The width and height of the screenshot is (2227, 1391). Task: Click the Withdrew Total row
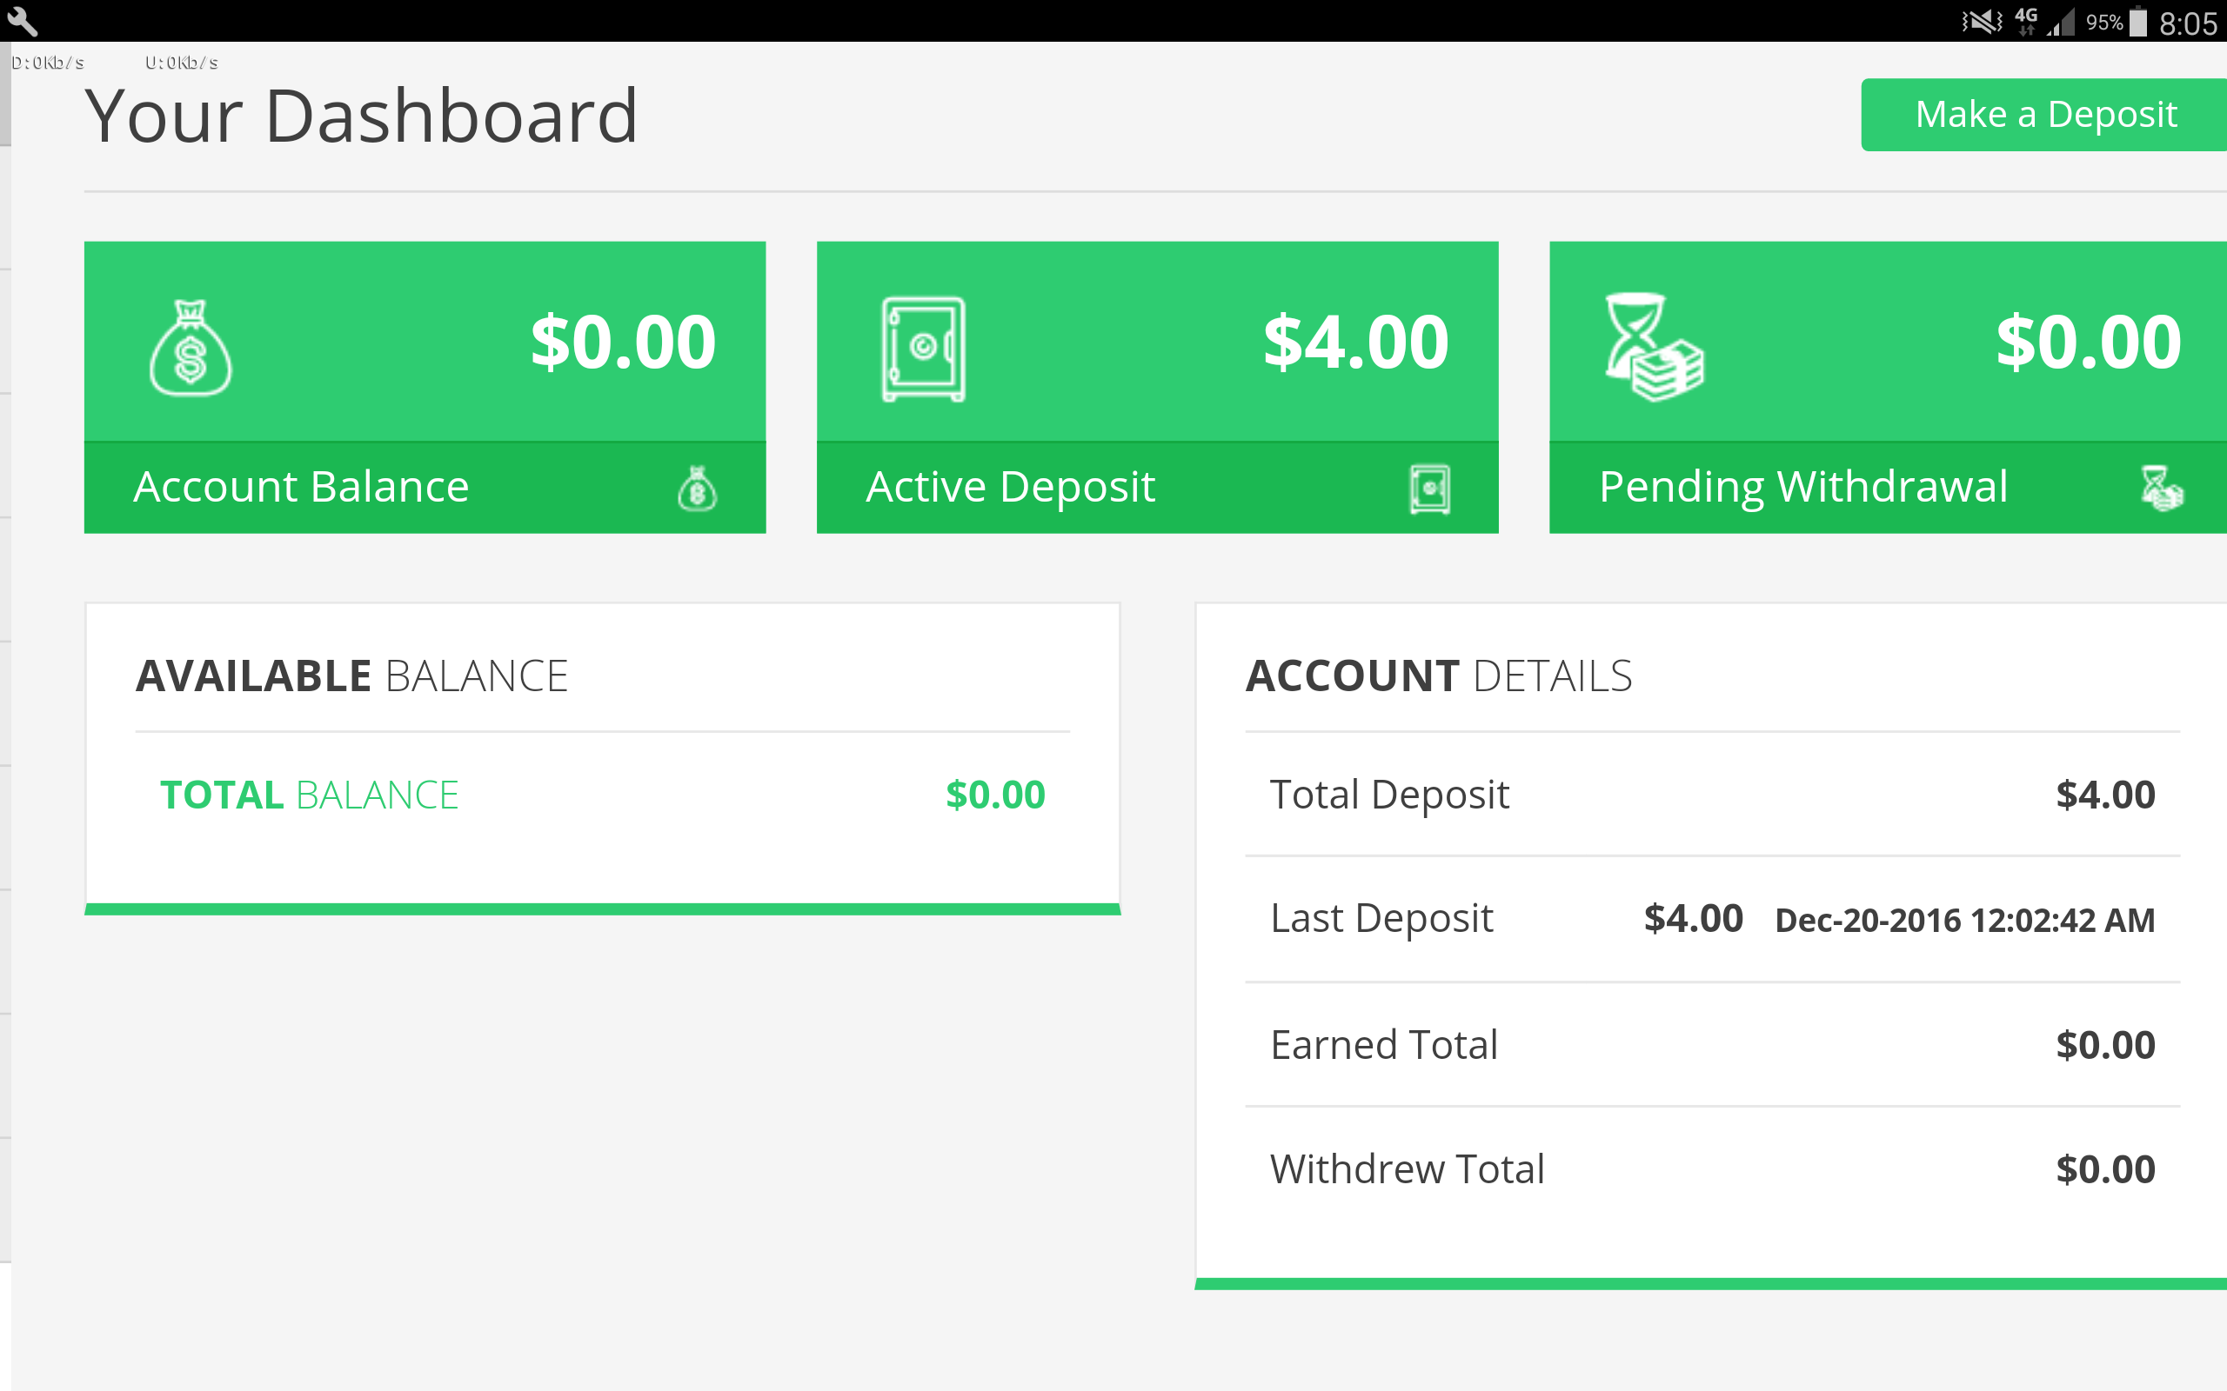(1712, 1169)
